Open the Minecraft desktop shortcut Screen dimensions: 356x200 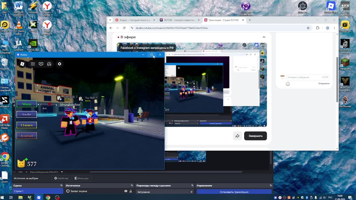click(345, 64)
